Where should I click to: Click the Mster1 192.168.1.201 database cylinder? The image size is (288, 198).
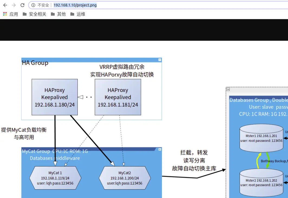(261, 138)
